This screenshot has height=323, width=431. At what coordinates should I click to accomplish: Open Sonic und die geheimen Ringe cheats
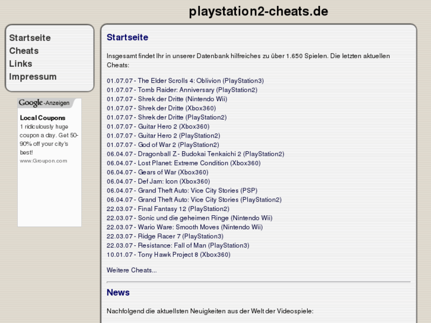[x=189, y=218]
